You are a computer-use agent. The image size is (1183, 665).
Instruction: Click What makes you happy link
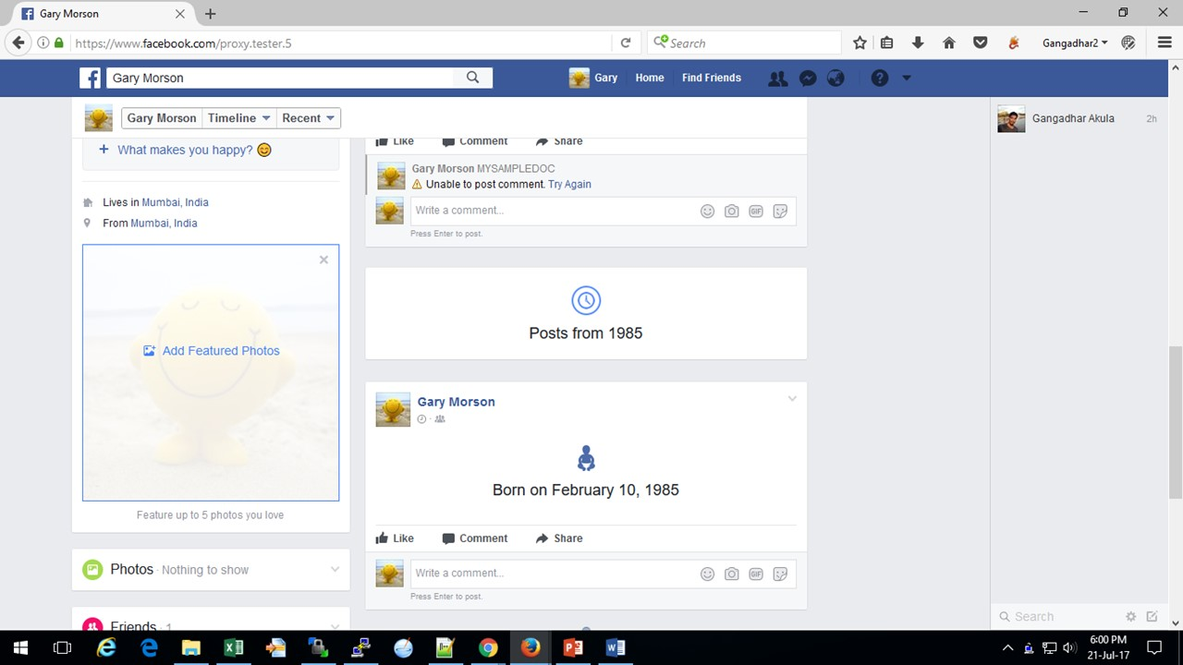coord(185,150)
